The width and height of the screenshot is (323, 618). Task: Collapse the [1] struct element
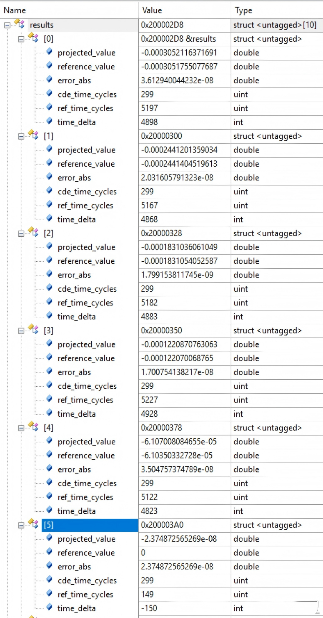tap(21, 136)
